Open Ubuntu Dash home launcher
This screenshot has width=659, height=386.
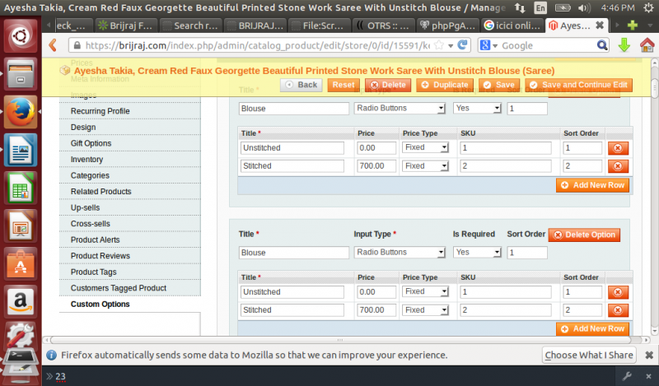click(x=20, y=35)
